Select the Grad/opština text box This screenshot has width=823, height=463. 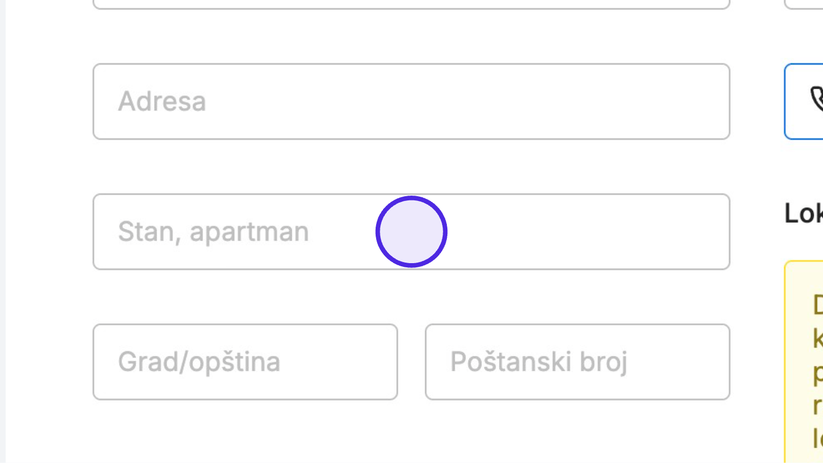(x=245, y=362)
